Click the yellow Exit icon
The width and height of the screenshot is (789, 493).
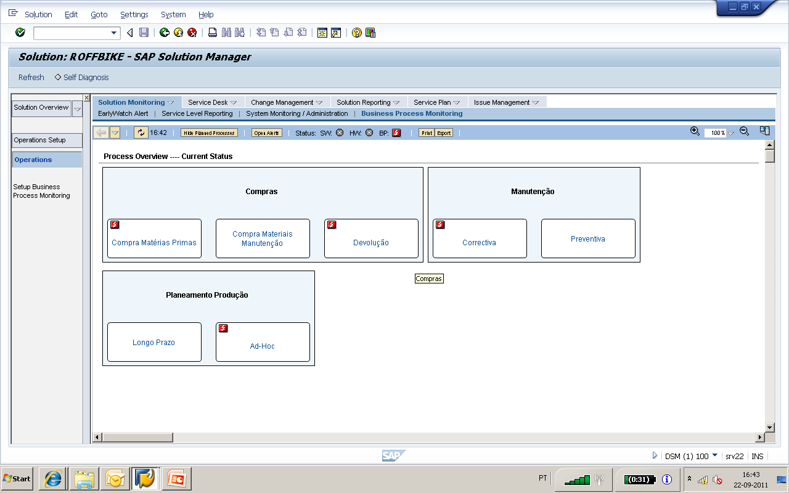(179, 33)
